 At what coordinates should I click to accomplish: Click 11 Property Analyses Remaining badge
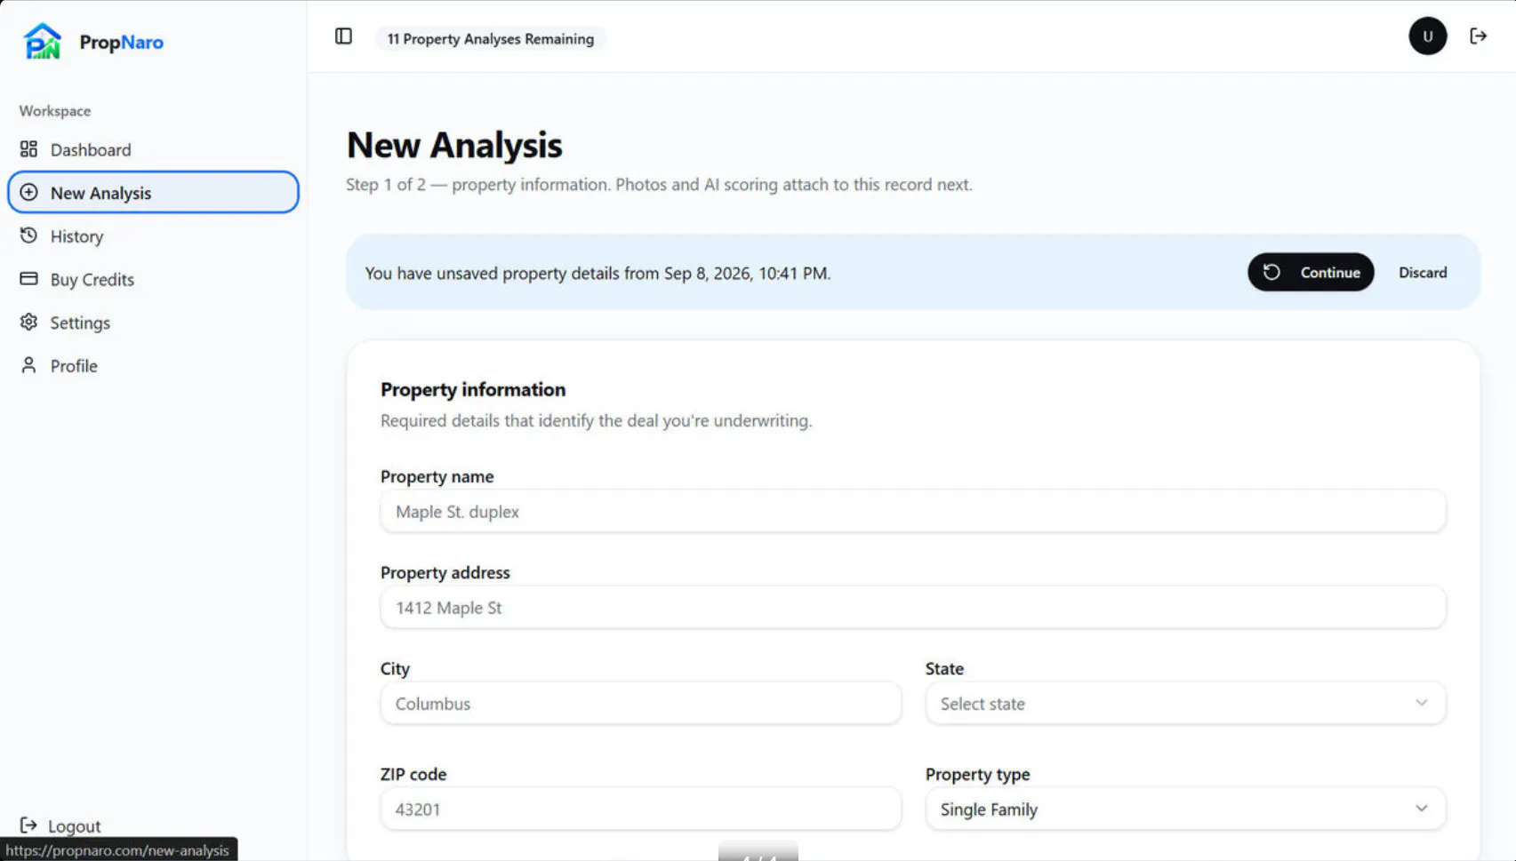pyautogui.click(x=491, y=39)
